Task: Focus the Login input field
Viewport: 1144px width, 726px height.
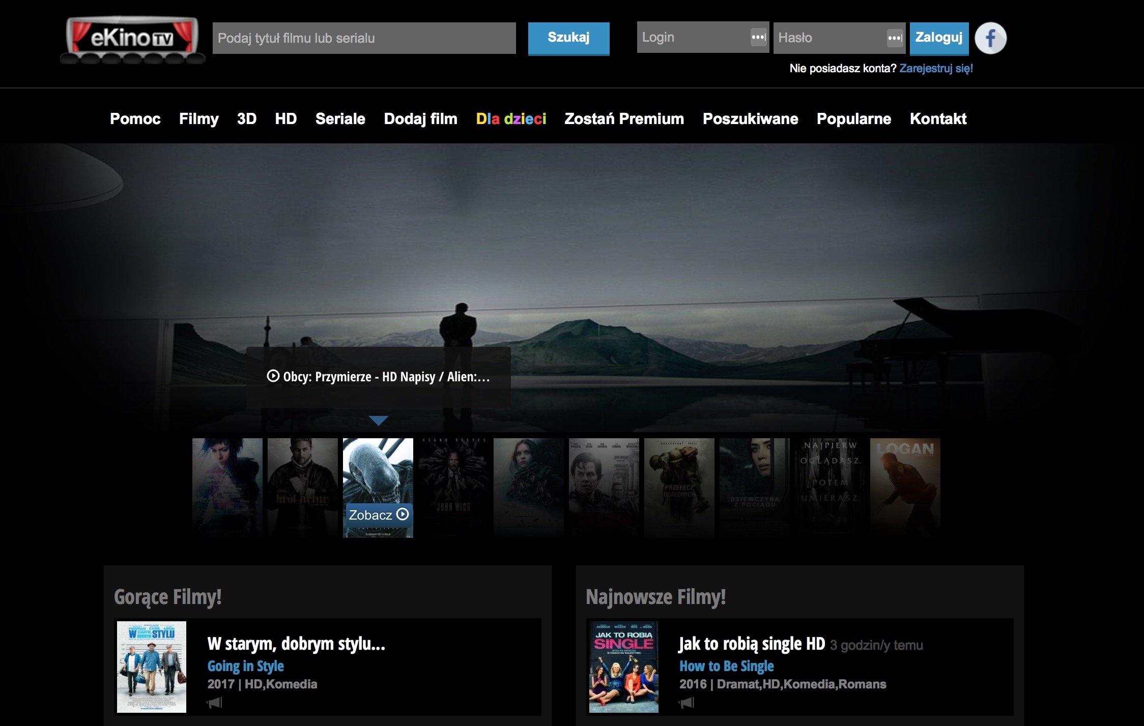Action: [x=703, y=38]
